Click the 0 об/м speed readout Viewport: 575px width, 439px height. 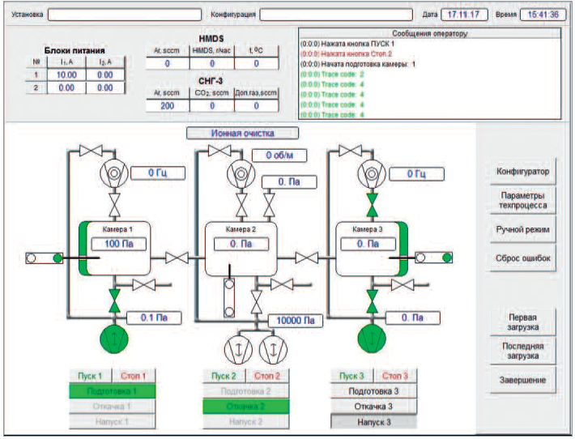[x=279, y=156]
